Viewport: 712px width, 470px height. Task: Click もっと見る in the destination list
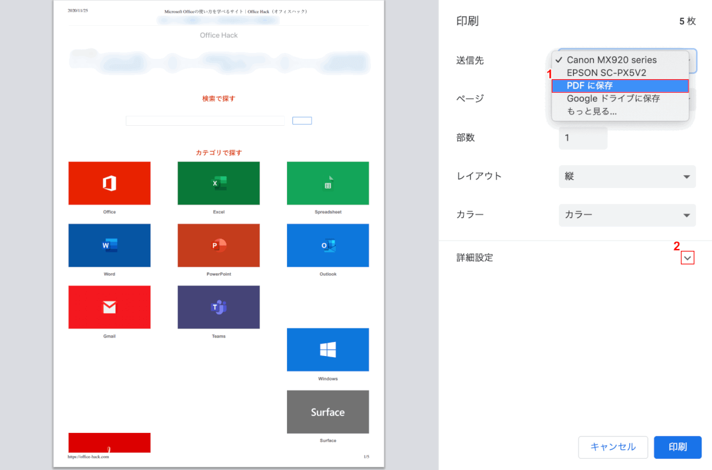pos(588,110)
